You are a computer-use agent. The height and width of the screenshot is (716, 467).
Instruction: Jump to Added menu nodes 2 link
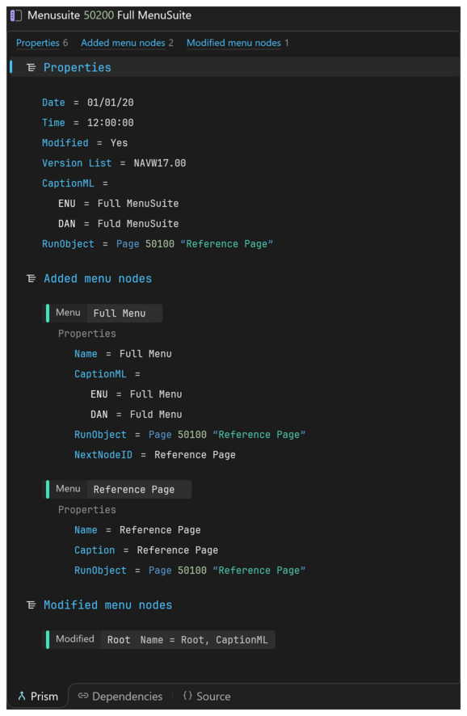128,43
